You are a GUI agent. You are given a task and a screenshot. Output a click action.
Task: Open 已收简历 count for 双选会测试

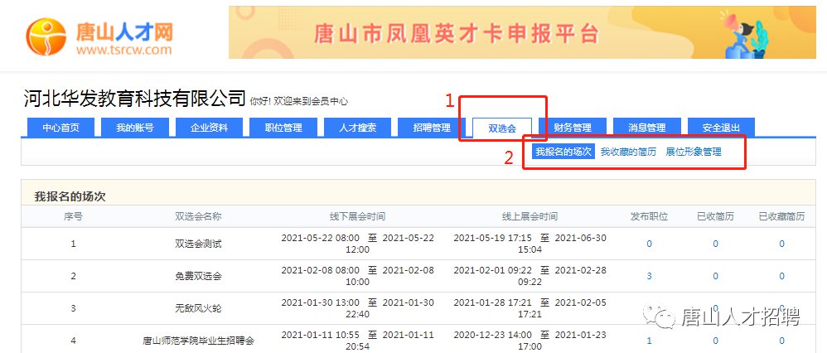[x=716, y=244]
